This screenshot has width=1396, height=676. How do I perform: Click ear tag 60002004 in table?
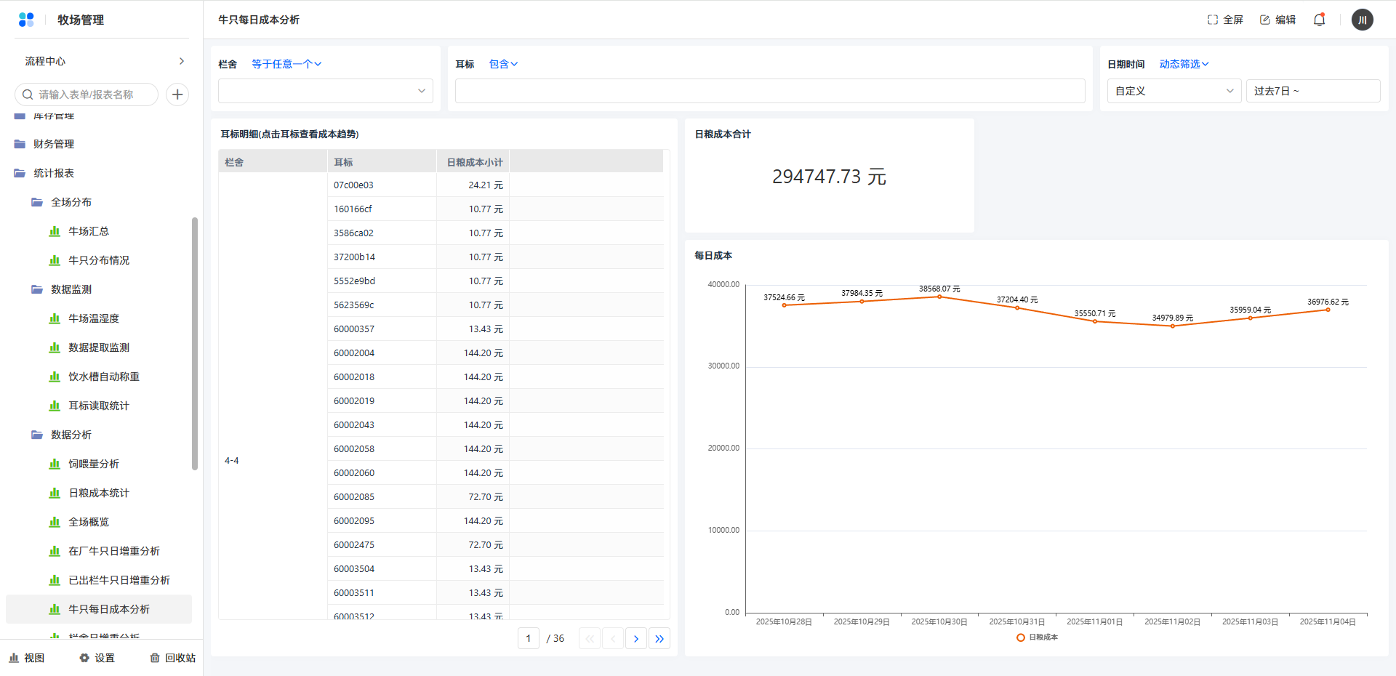pyautogui.click(x=354, y=353)
